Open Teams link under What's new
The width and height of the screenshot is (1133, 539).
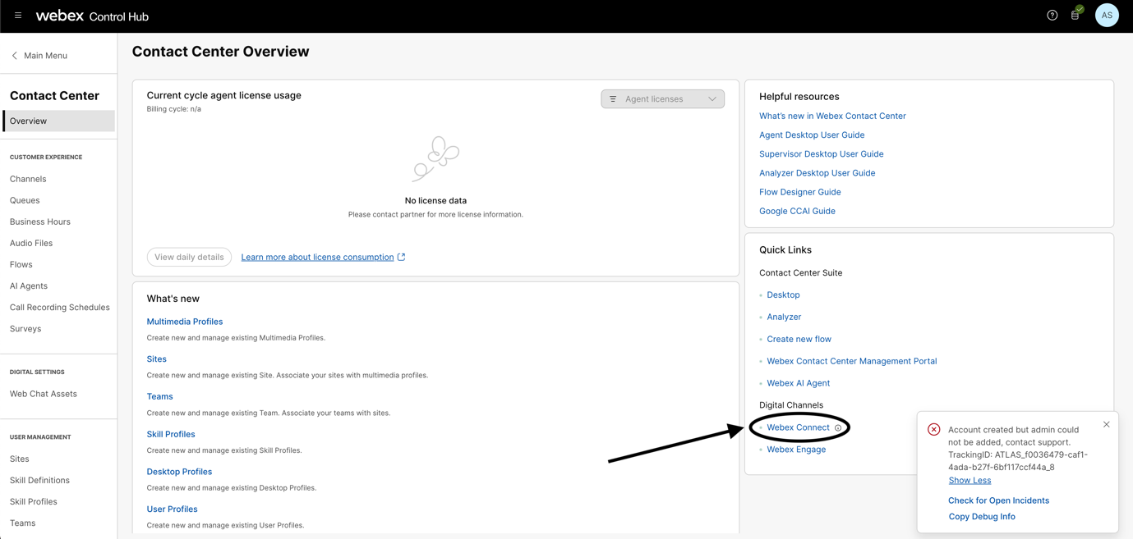(x=160, y=396)
